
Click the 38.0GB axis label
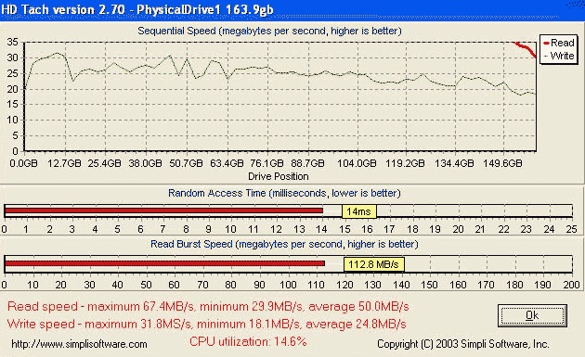[x=146, y=163]
